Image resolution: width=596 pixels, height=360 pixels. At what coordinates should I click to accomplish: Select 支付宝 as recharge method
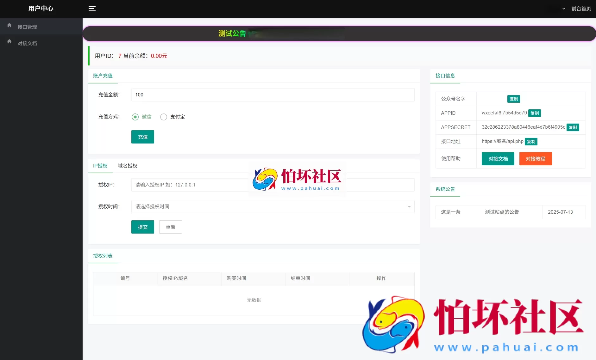tap(164, 117)
